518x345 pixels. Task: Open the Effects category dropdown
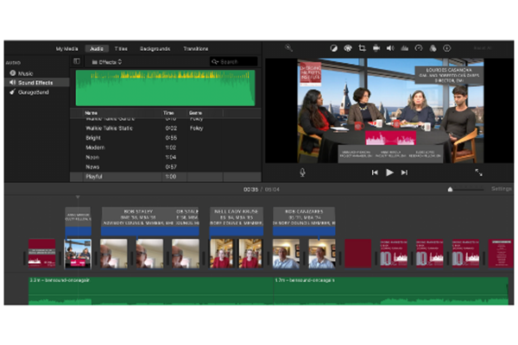pos(109,62)
